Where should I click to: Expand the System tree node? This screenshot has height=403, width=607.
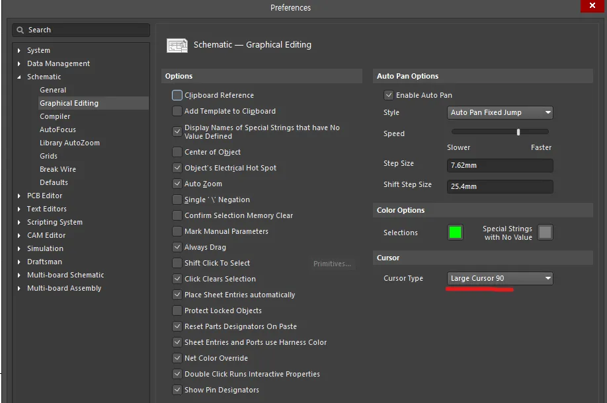[x=19, y=51]
